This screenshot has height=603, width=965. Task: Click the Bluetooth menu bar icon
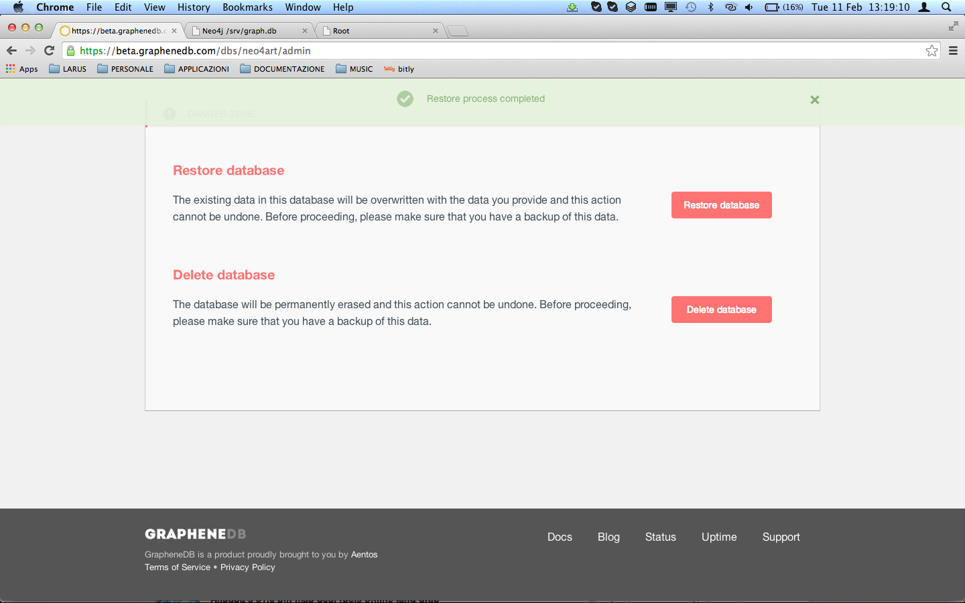click(711, 7)
